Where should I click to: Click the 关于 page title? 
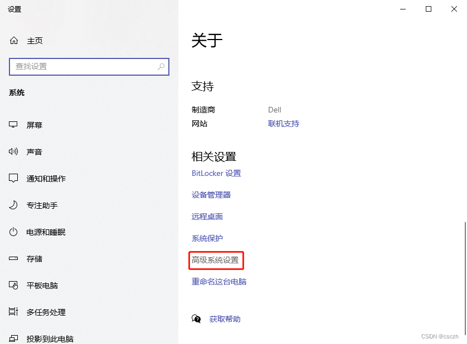click(x=207, y=40)
